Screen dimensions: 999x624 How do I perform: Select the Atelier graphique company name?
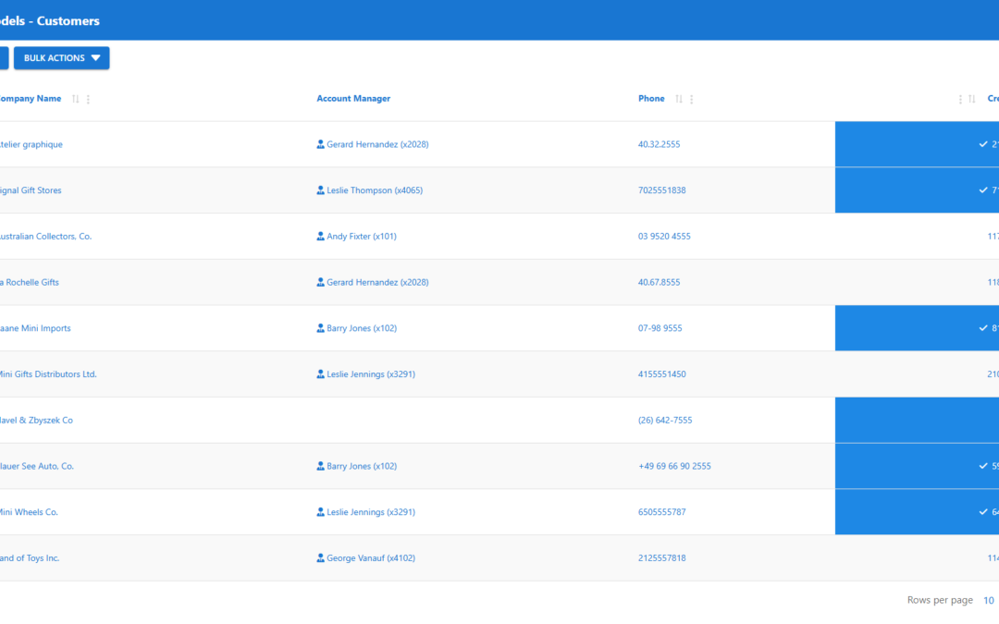[31, 144]
